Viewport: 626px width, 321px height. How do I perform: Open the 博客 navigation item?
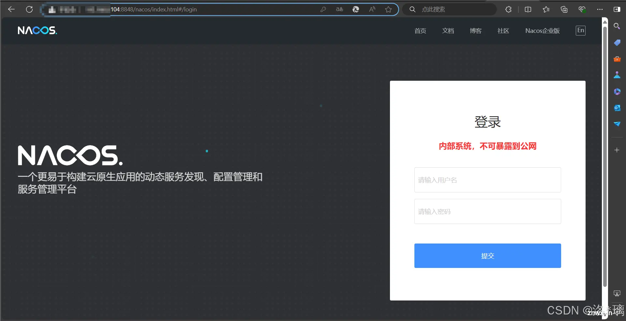(x=476, y=31)
